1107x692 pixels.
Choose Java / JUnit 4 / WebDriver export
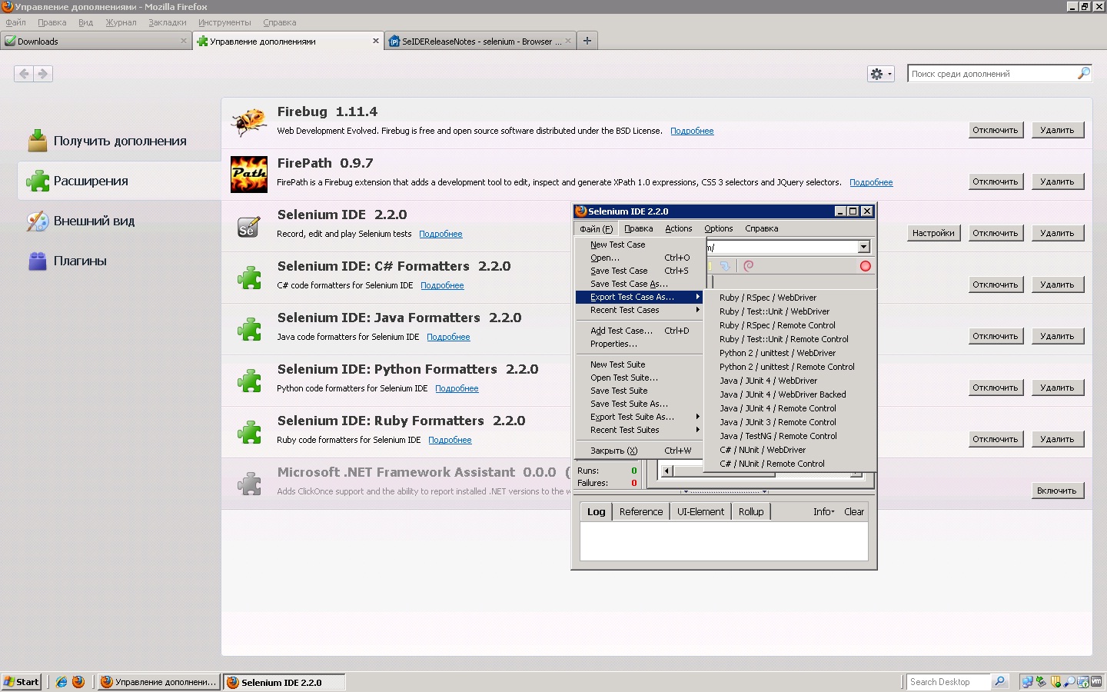[790, 381]
